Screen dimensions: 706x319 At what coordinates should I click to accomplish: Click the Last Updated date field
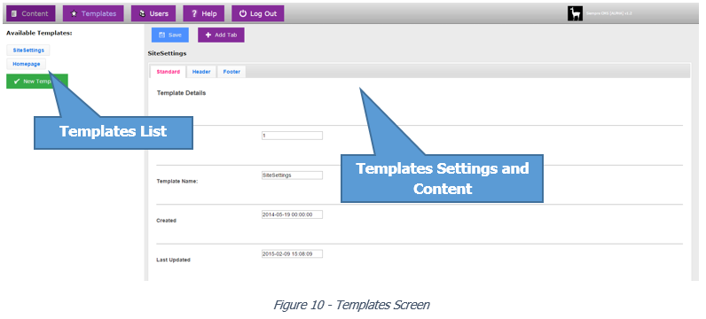pos(292,253)
